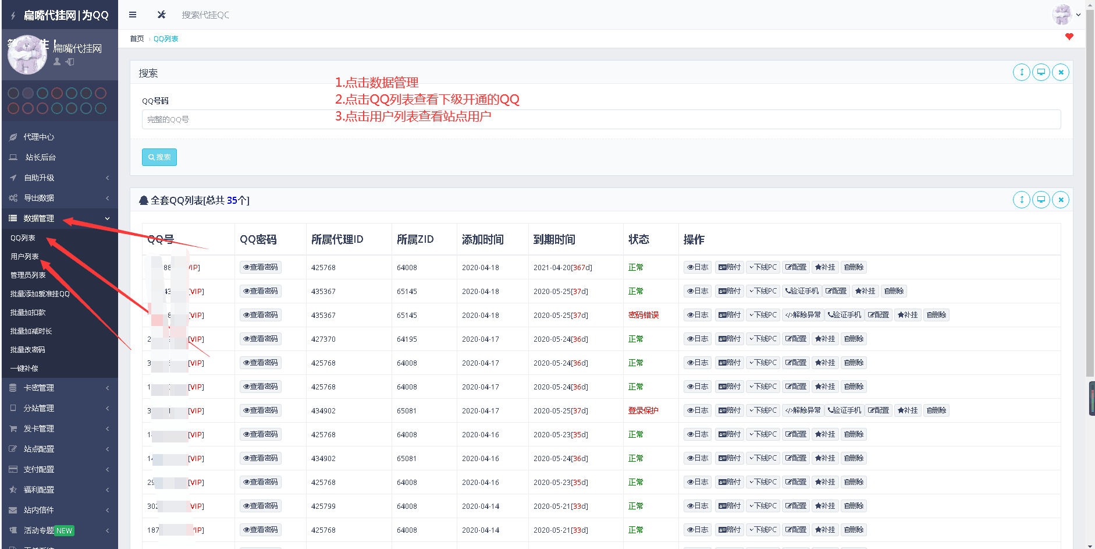
Task: Click 查看密码 in the 425799 row
Action: pos(261,506)
